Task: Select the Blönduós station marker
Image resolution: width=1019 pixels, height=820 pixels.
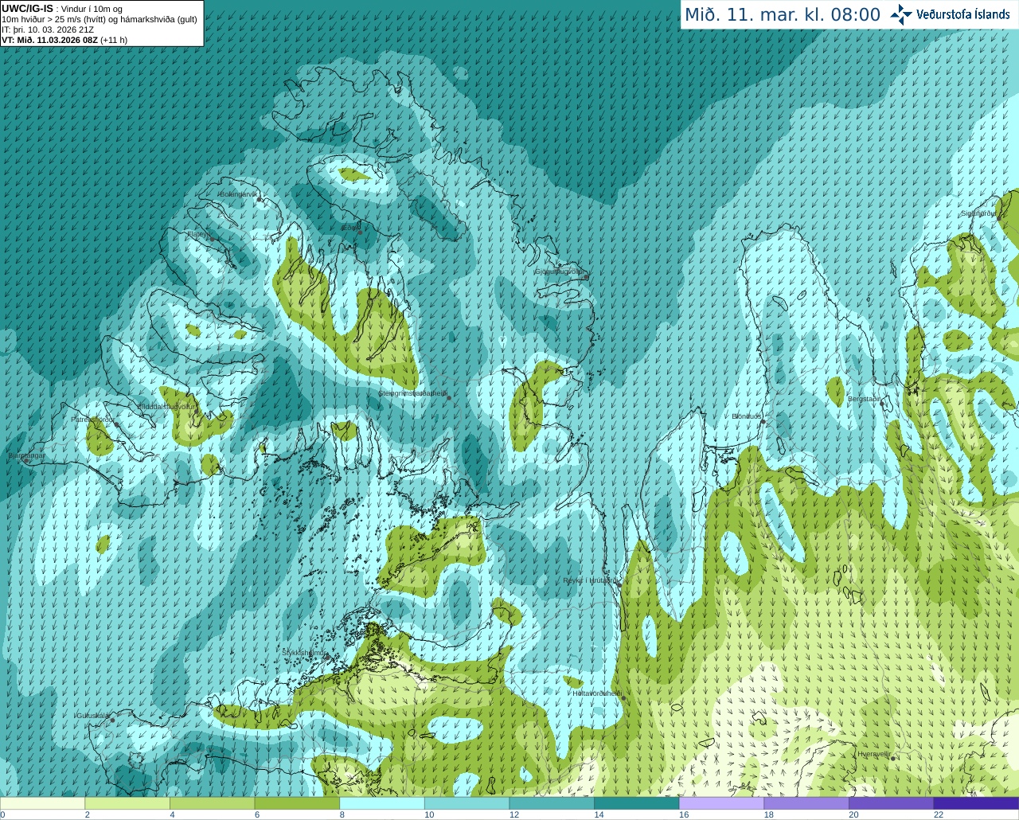Action: pyautogui.click(x=763, y=422)
